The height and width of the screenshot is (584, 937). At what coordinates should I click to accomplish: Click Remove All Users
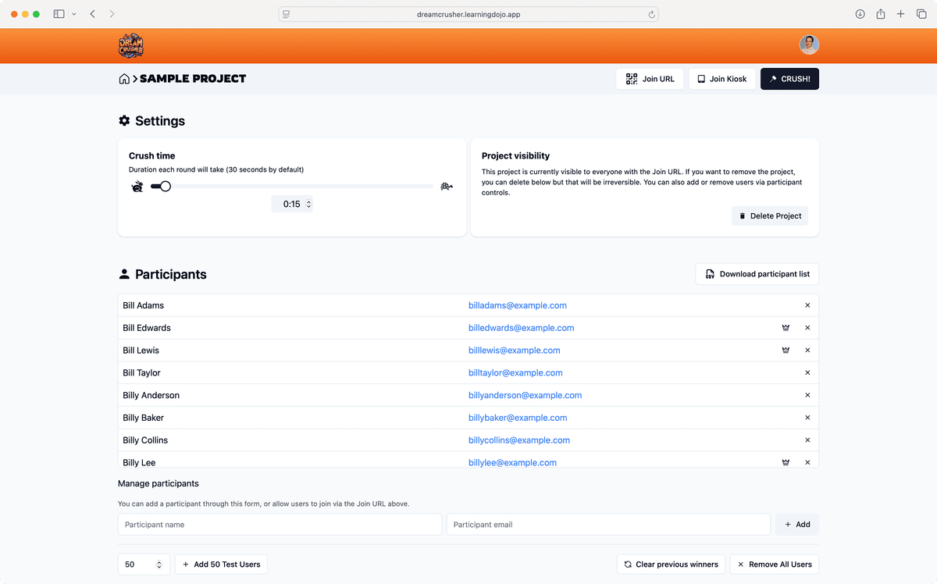tap(775, 564)
